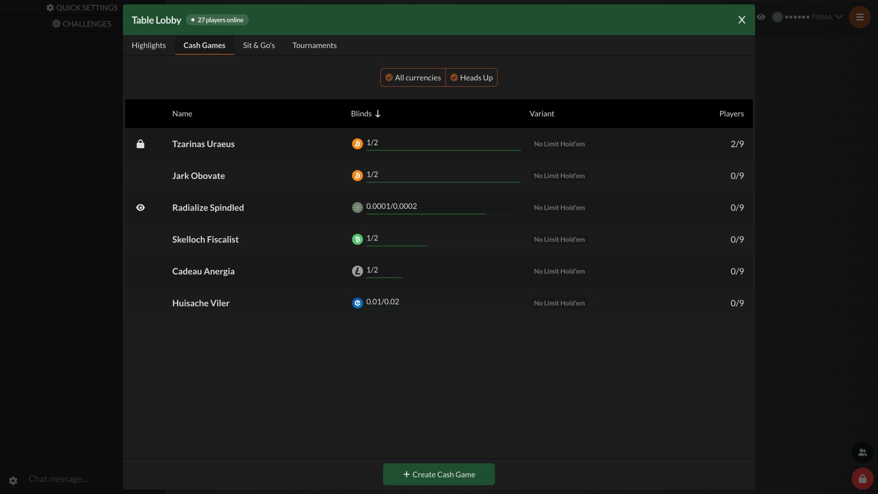Click No Limit Hold'em tag in Huisache Viler row

(x=559, y=303)
